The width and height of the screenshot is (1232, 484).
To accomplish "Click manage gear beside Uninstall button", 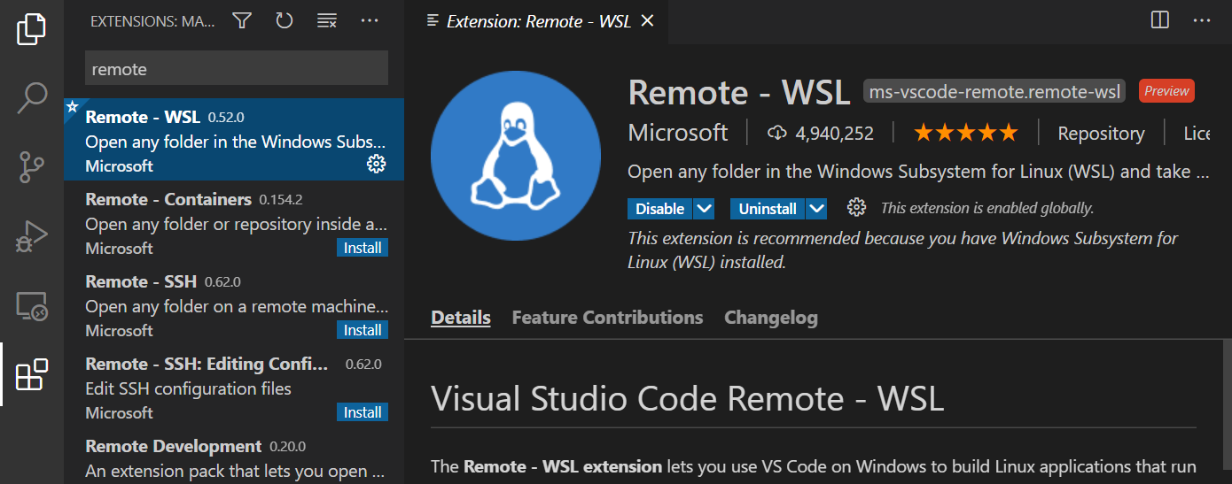I will pyautogui.click(x=856, y=208).
